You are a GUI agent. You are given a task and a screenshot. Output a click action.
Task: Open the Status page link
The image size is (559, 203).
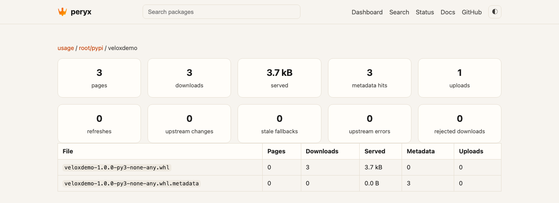(425, 12)
